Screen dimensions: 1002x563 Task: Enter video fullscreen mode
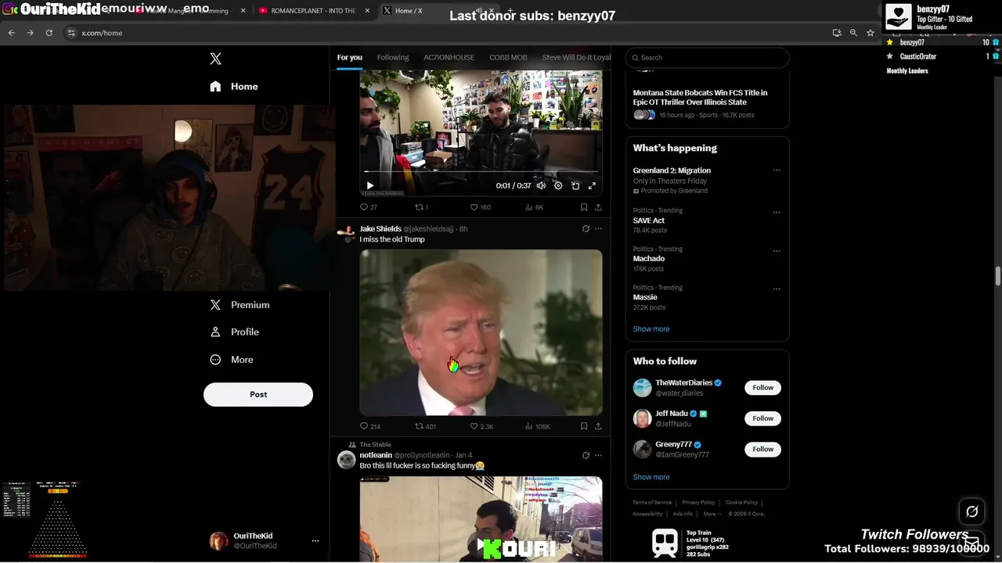click(592, 186)
